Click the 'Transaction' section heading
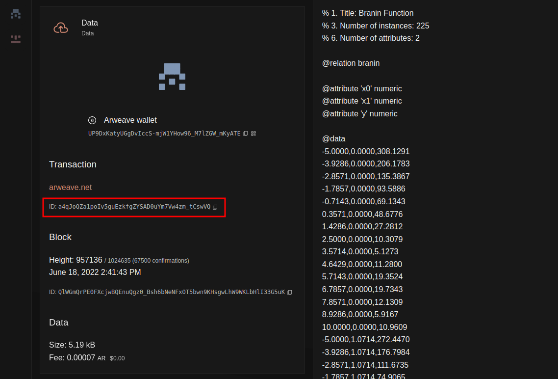Screen dimensions: 558x379 coord(73,164)
